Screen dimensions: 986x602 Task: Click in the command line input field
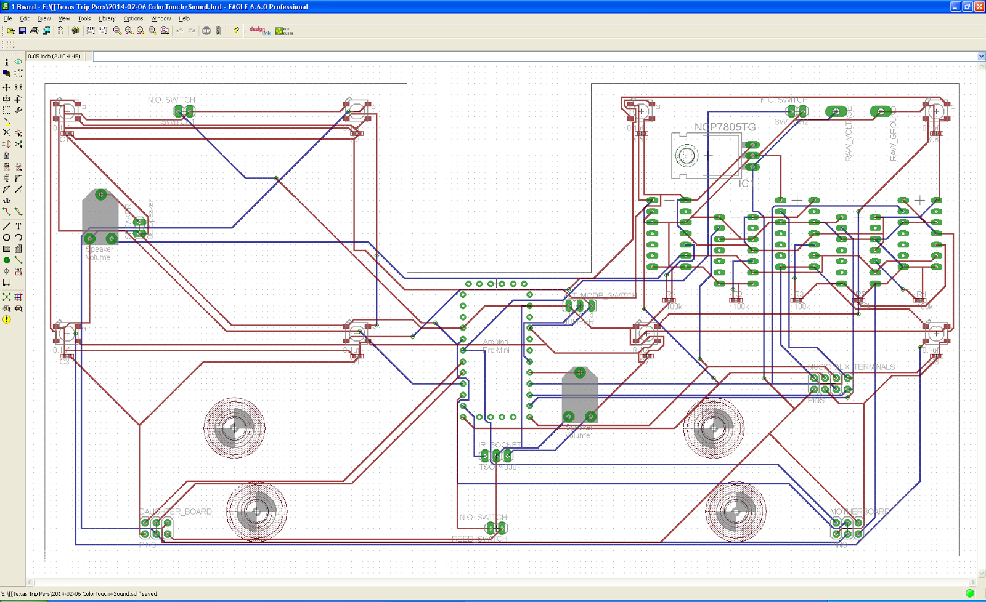(x=535, y=56)
